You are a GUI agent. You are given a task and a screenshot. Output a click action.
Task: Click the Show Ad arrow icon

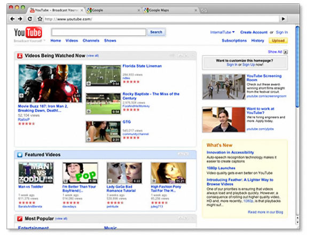[286, 52]
